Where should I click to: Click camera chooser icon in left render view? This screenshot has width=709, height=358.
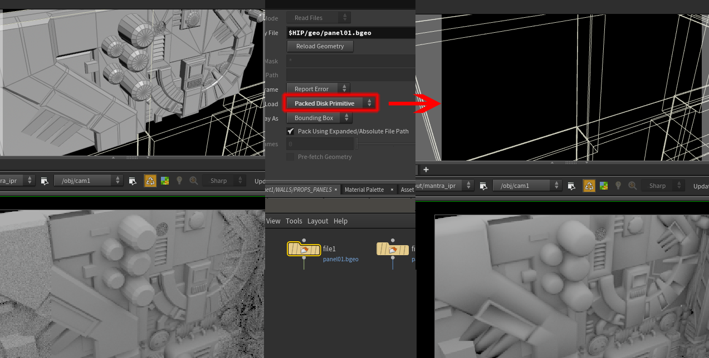tap(132, 181)
